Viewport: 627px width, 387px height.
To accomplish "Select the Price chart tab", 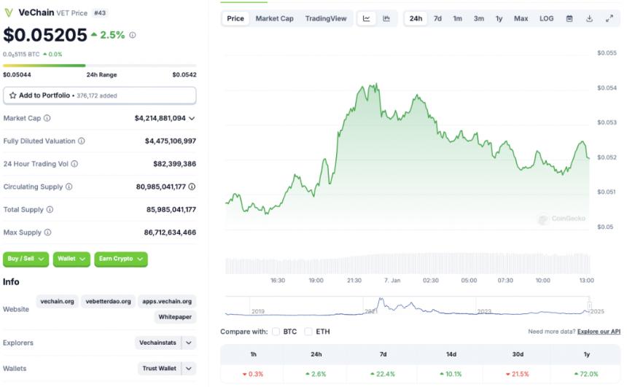I will click(x=235, y=18).
